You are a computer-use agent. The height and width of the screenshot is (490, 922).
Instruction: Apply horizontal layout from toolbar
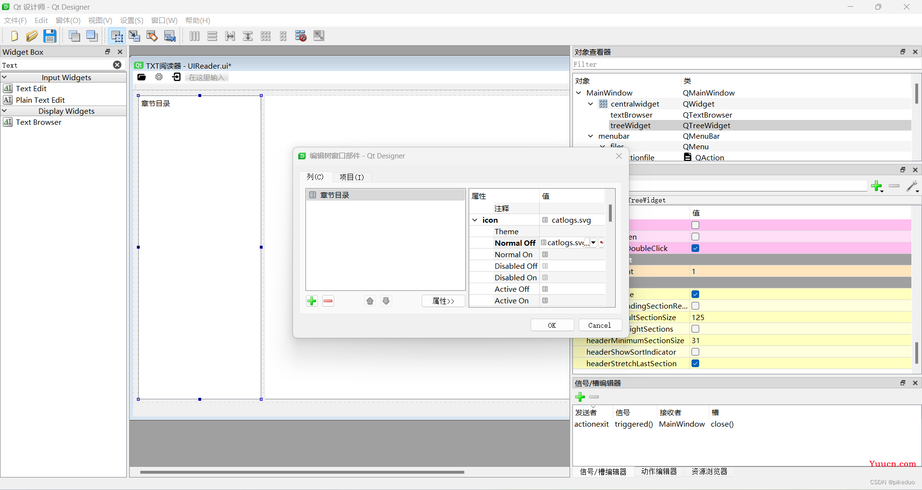194,36
